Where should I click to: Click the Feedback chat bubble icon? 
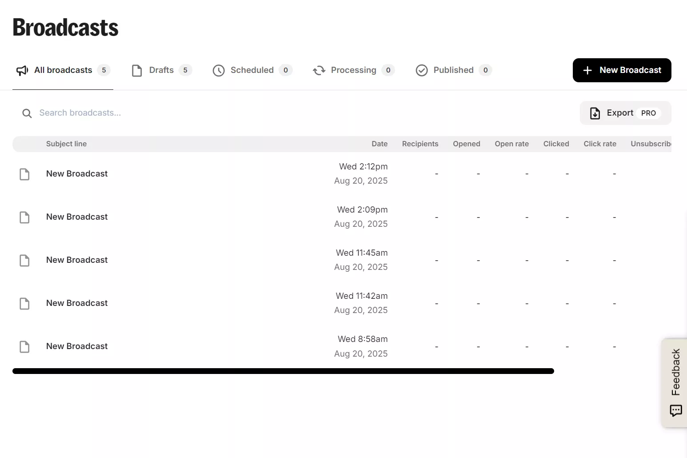pos(675,410)
